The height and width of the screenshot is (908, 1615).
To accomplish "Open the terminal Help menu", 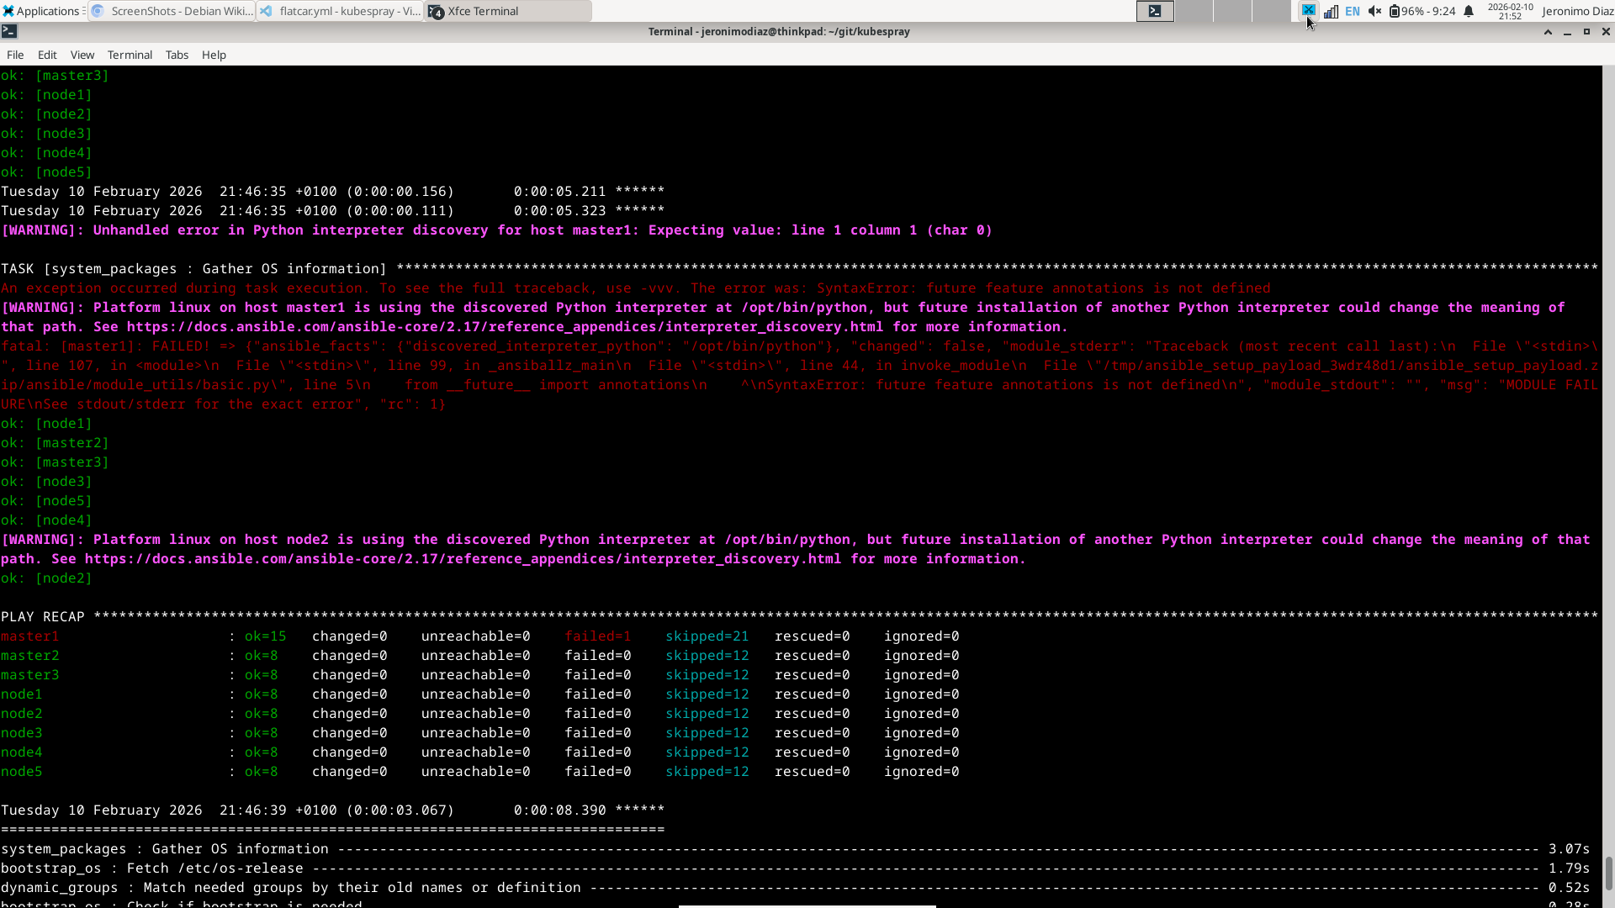I will pyautogui.click(x=214, y=55).
